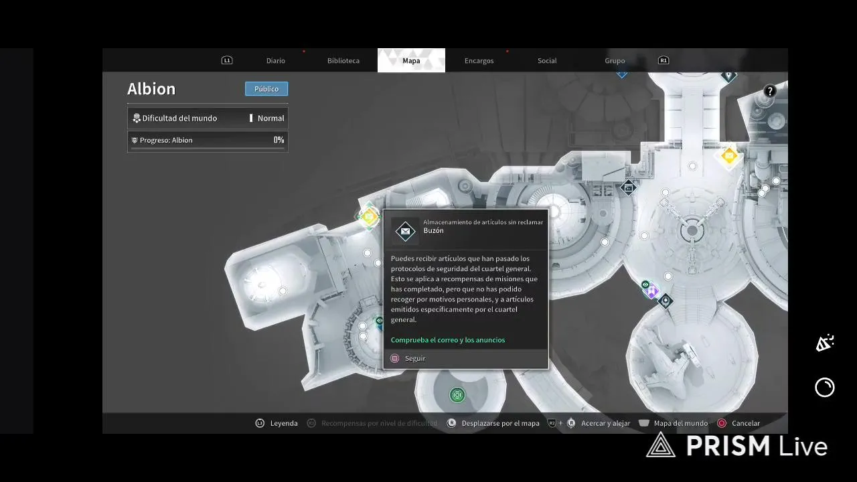The height and width of the screenshot is (482, 857).
Task: Click the PRISM circular overlay icon
Action: click(x=825, y=388)
